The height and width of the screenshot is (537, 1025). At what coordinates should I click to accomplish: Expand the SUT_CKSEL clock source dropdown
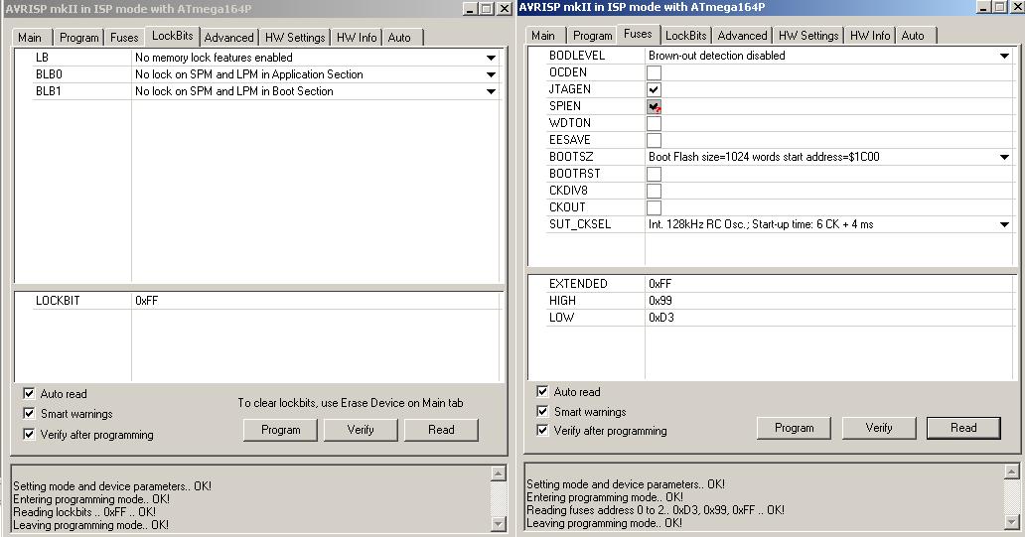tap(1005, 224)
